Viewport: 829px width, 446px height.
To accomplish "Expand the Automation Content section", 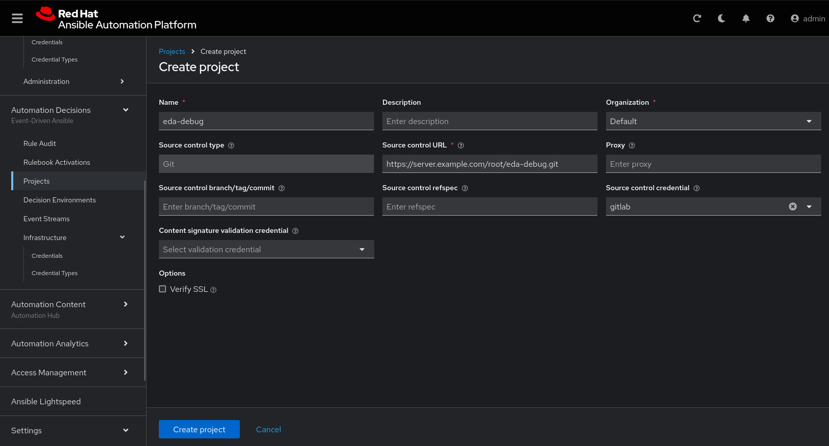I will click(73, 309).
